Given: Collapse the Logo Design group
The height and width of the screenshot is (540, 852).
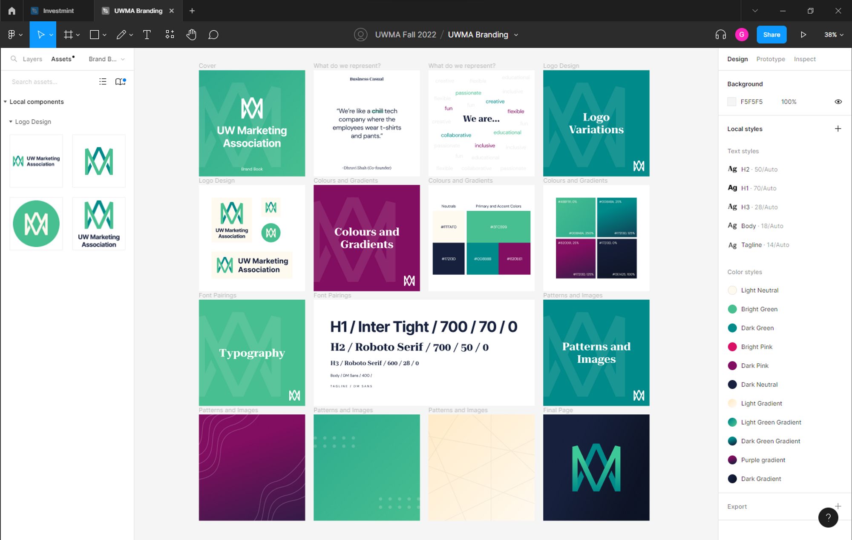Looking at the screenshot, I should point(11,122).
